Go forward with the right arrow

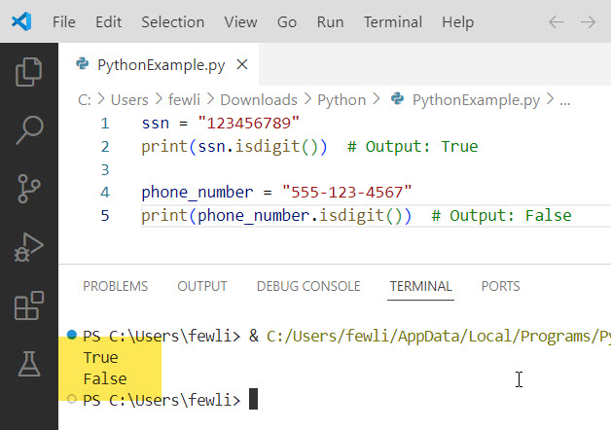(588, 21)
